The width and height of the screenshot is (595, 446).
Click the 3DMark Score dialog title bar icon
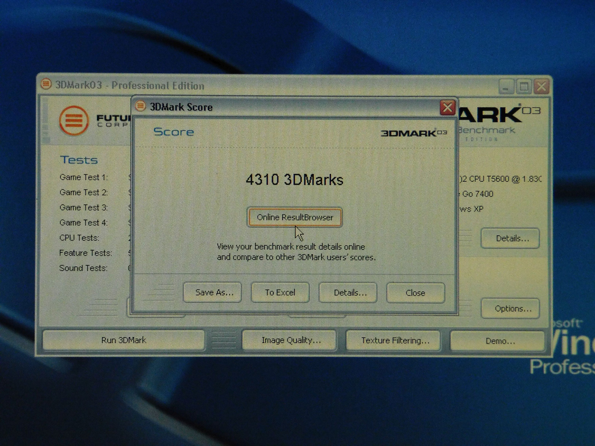141,106
